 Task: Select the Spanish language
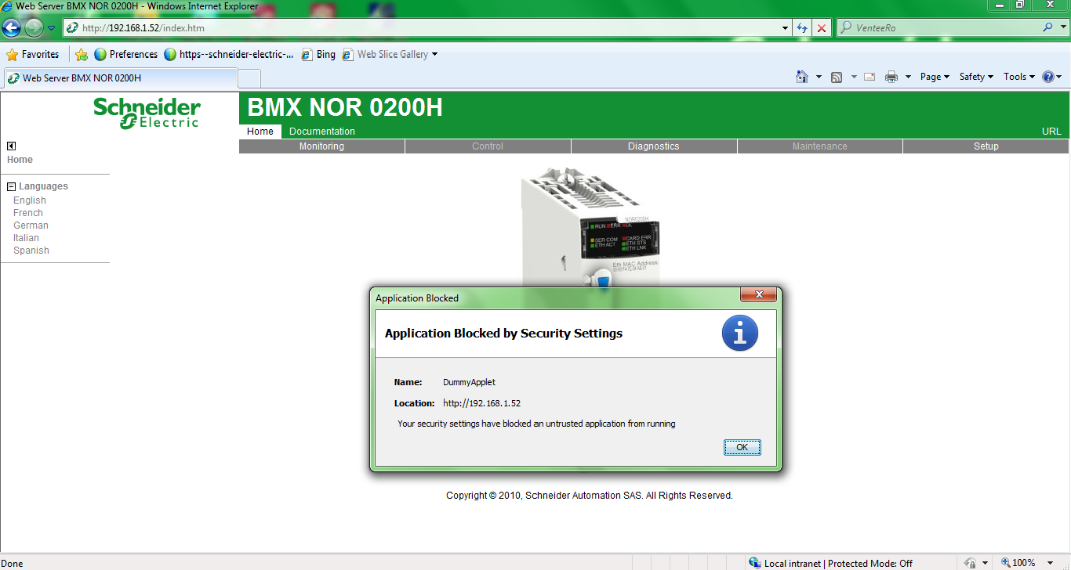(x=31, y=251)
